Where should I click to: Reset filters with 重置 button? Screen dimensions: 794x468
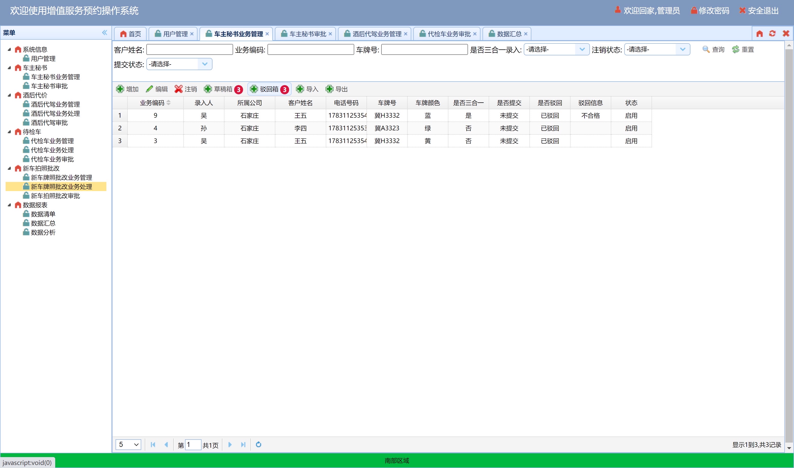743,50
